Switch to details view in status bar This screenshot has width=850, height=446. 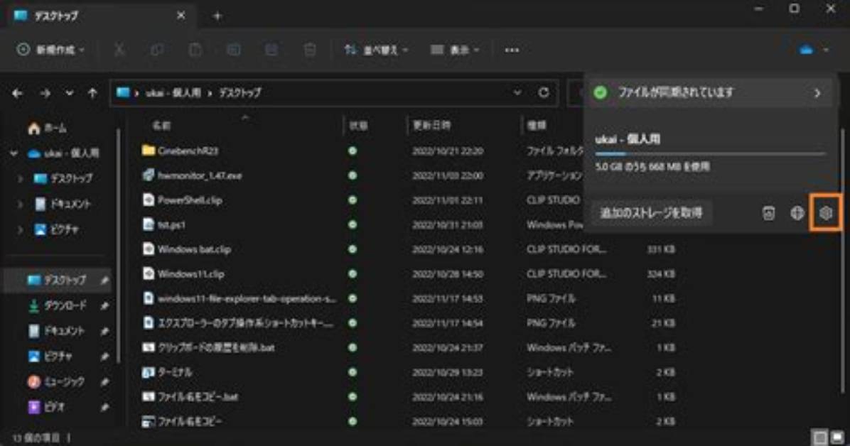point(820,437)
